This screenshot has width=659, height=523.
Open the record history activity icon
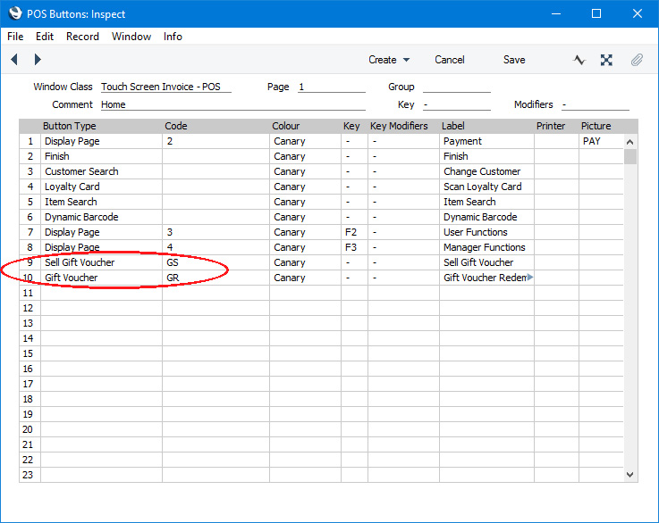click(x=579, y=60)
